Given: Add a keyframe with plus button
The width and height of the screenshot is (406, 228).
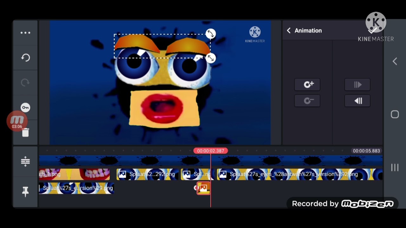Looking at the screenshot, I should tap(307, 85).
